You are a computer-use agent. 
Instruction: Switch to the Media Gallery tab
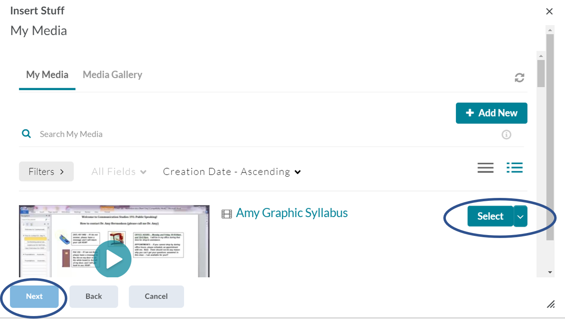point(112,75)
